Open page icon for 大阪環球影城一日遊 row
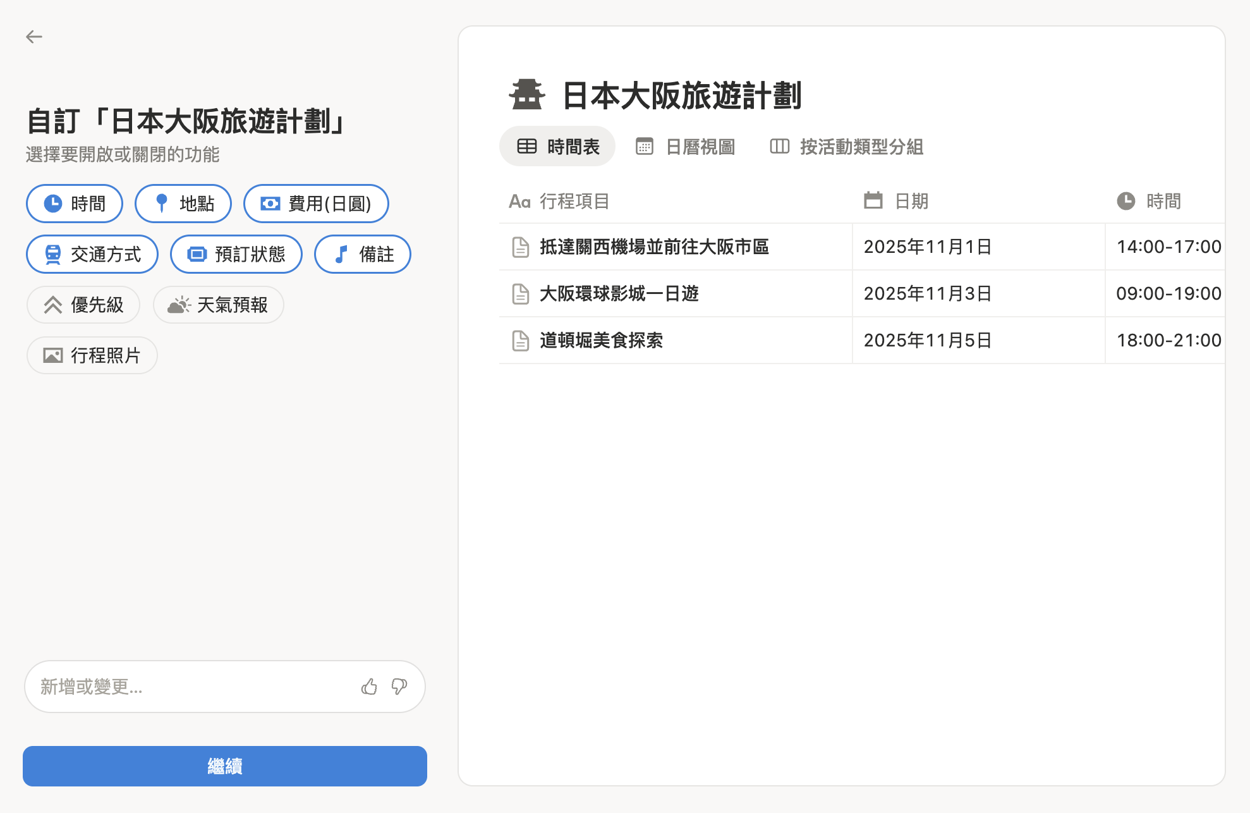The height and width of the screenshot is (813, 1250). (520, 293)
